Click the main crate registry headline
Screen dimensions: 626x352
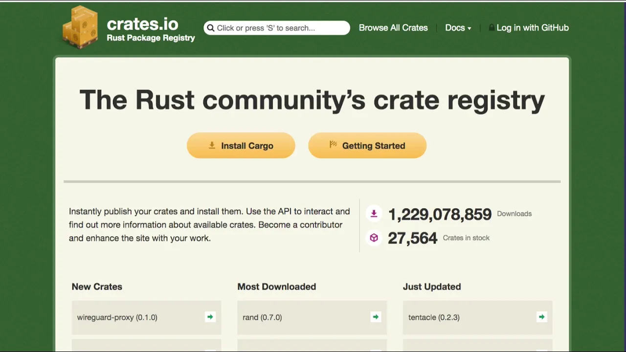click(312, 100)
